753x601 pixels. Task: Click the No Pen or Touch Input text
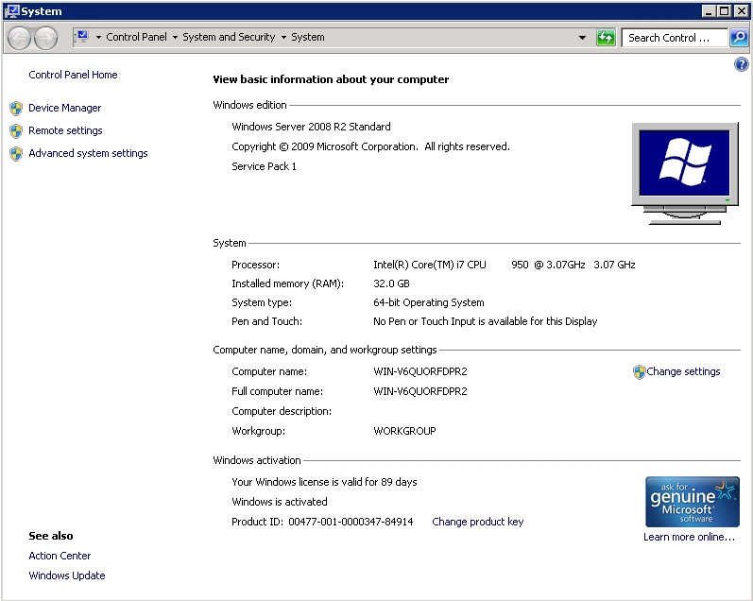[x=485, y=321]
